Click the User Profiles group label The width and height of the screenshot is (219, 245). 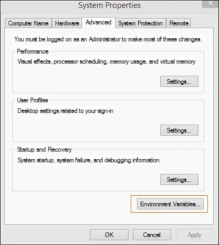(33, 100)
